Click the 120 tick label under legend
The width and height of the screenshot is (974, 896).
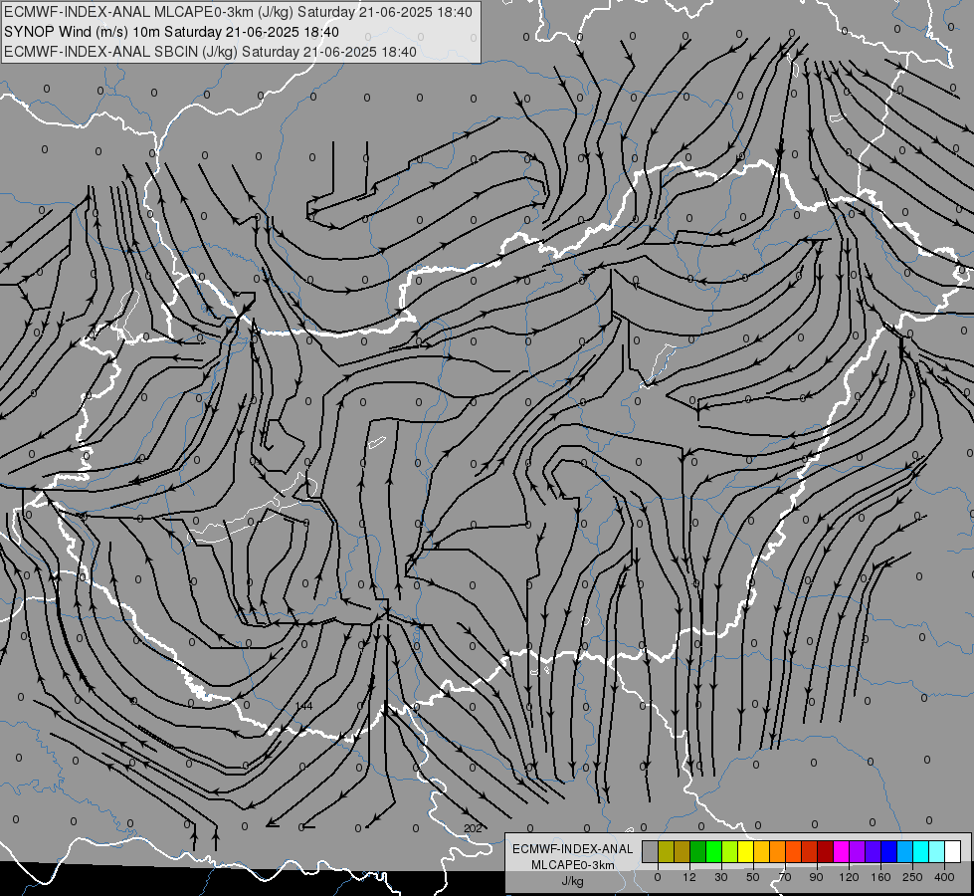849,877
